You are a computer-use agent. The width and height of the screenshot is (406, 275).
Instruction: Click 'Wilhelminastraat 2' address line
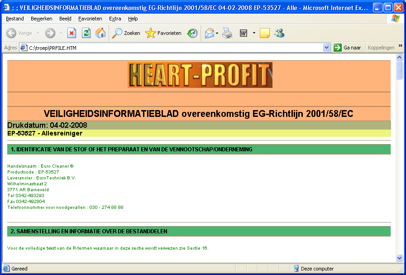pos(27,184)
